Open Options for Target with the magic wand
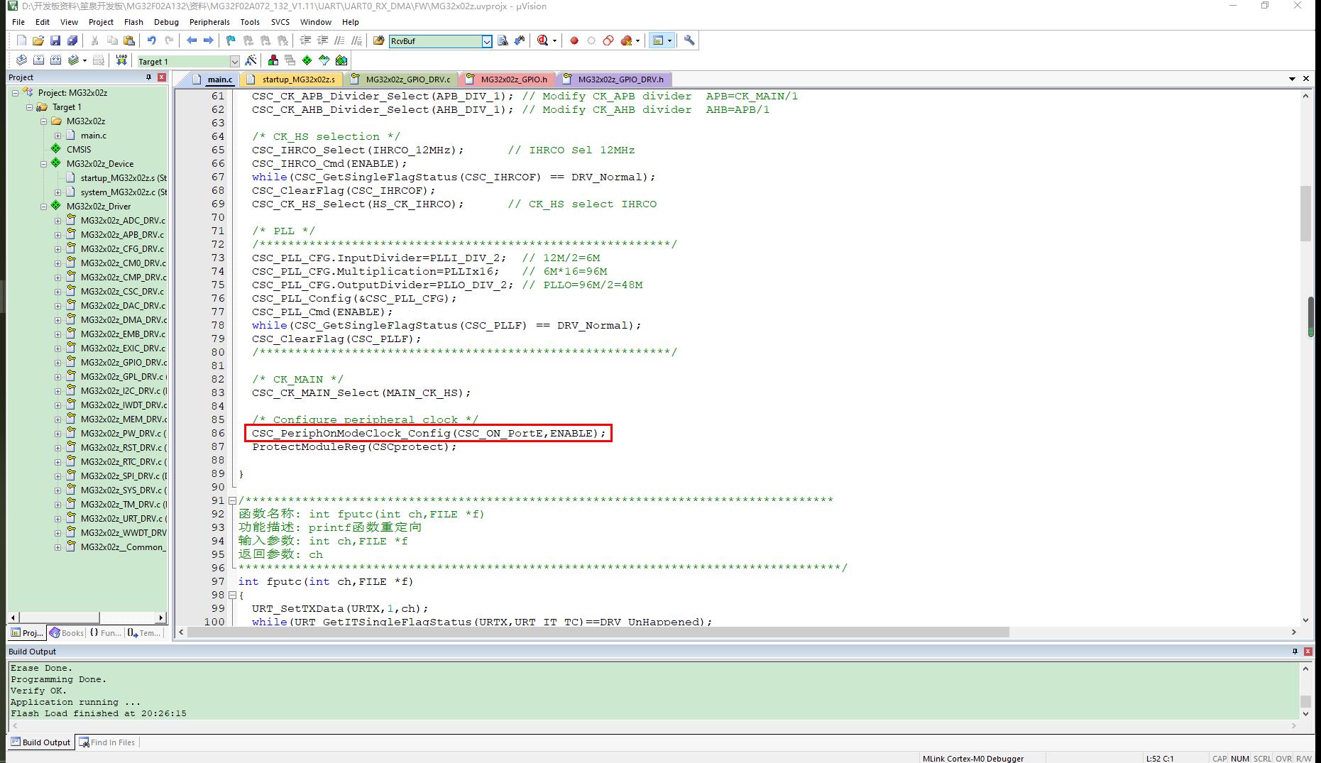Screen dimensions: 1321x763 click(x=251, y=60)
